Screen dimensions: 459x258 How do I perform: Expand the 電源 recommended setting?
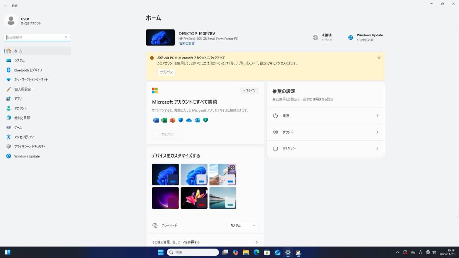point(326,115)
